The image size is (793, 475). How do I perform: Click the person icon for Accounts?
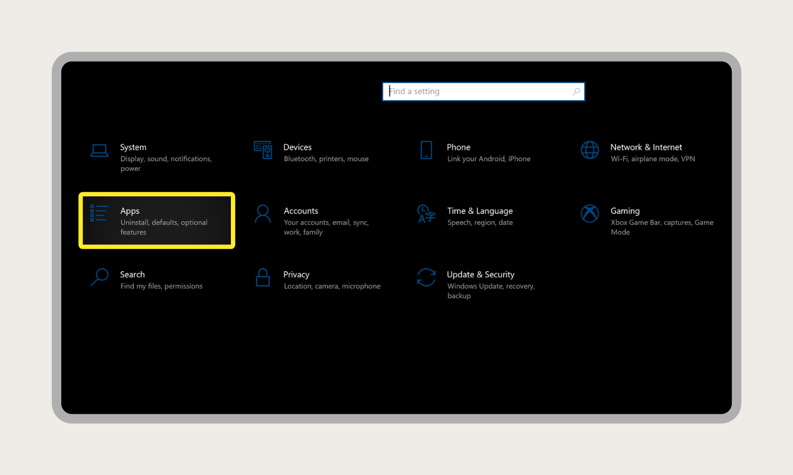(x=263, y=214)
